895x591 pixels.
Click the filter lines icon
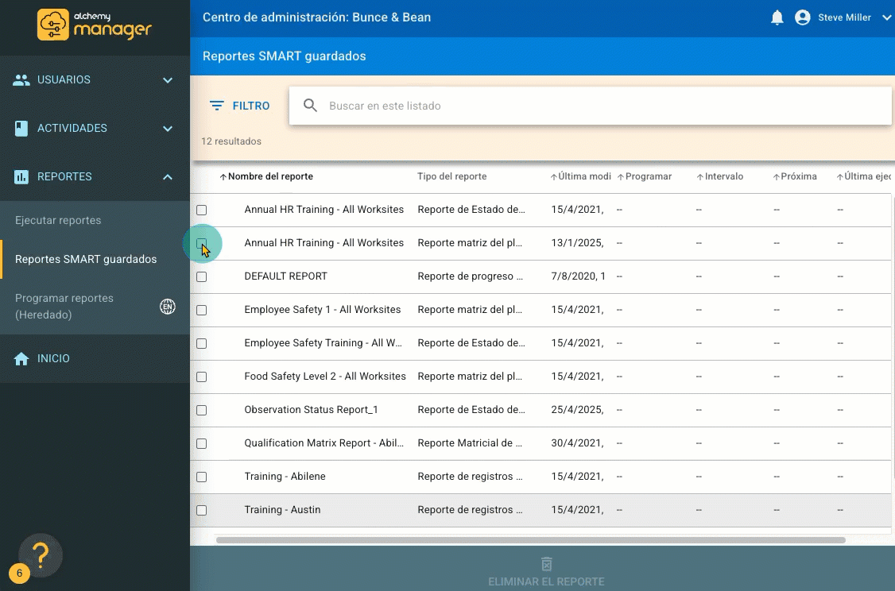[x=216, y=106]
